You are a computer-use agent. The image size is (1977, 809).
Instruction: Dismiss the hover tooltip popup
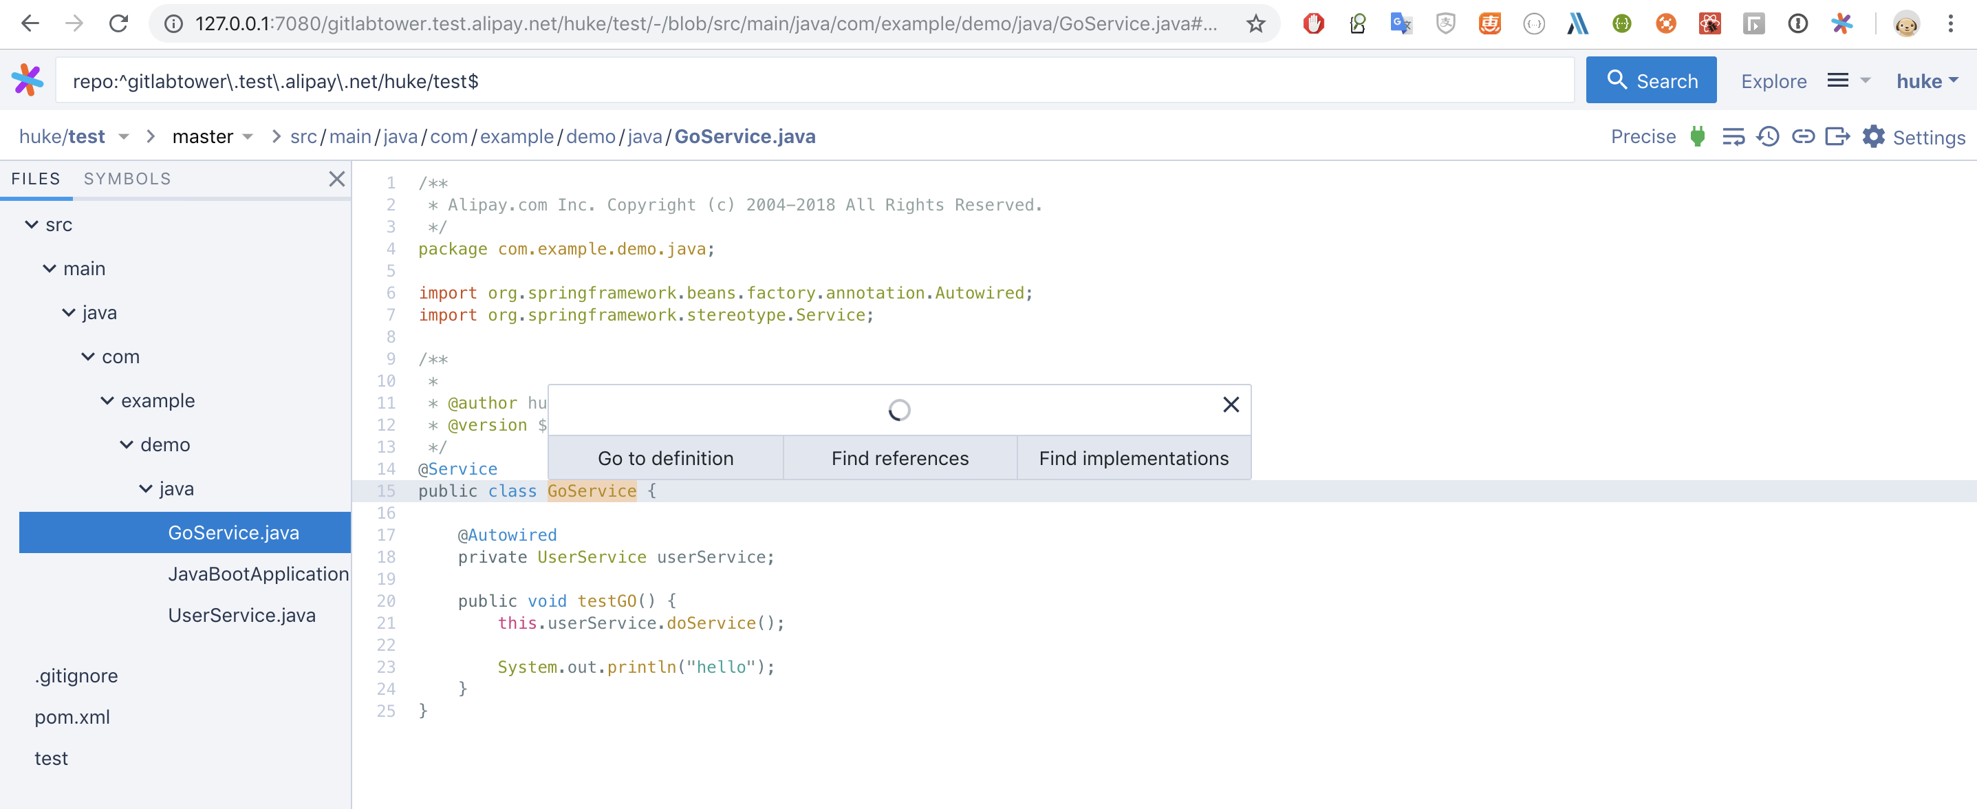pyautogui.click(x=1231, y=404)
